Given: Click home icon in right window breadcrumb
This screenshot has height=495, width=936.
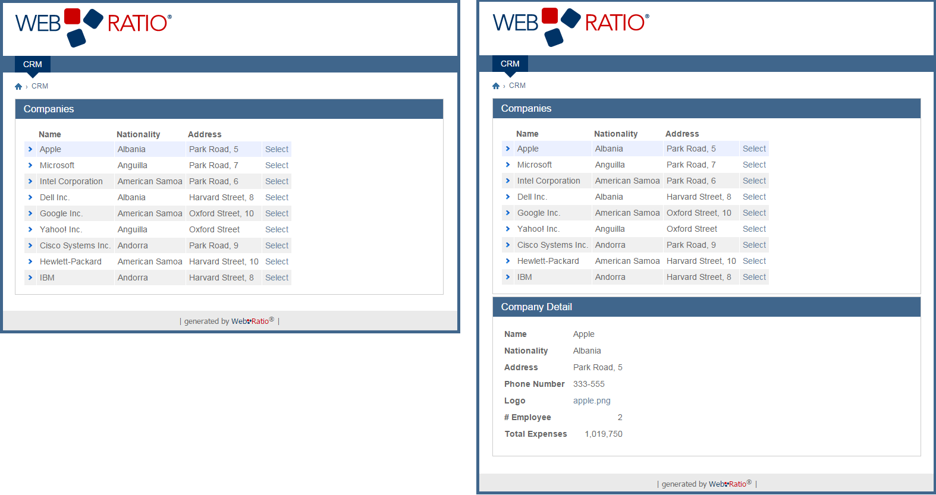Looking at the screenshot, I should (x=496, y=86).
